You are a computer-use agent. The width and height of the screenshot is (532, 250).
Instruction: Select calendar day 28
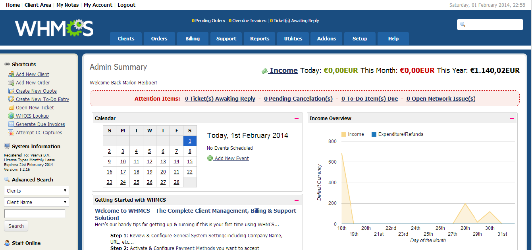pyautogui.click(x=177, y=182)
